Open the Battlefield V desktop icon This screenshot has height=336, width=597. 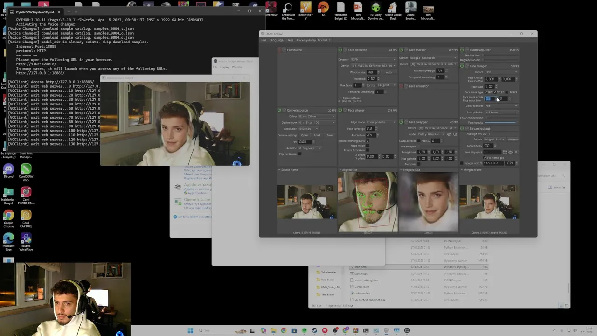coord(305,10)
